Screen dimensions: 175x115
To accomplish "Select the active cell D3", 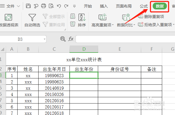I will (x=84, y=75).
